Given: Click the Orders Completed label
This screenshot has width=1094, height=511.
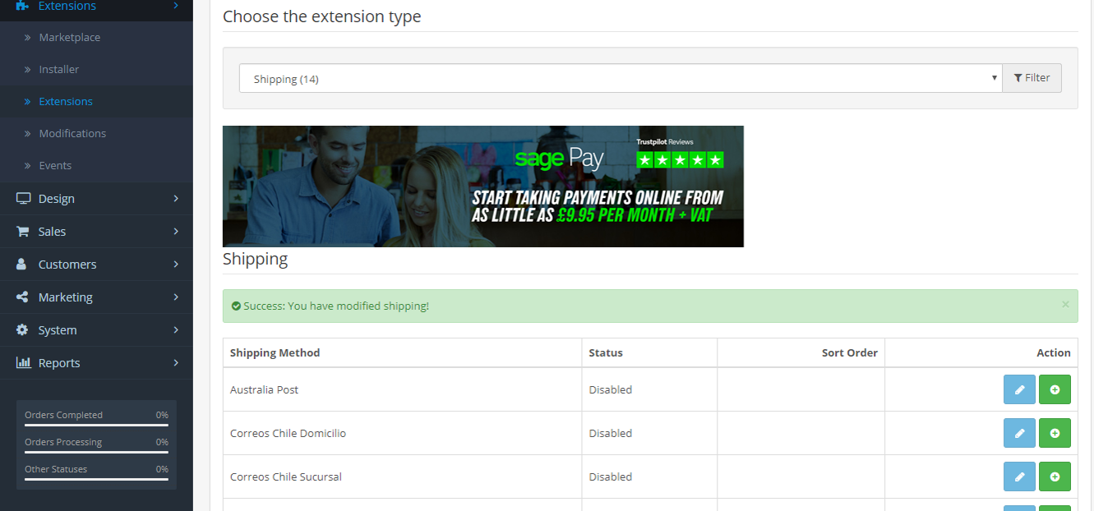Looking at the screenshot, I should tap(63, 415).
